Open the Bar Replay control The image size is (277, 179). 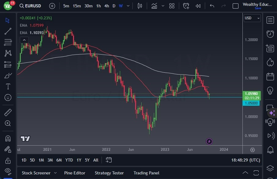pos(198,6)
